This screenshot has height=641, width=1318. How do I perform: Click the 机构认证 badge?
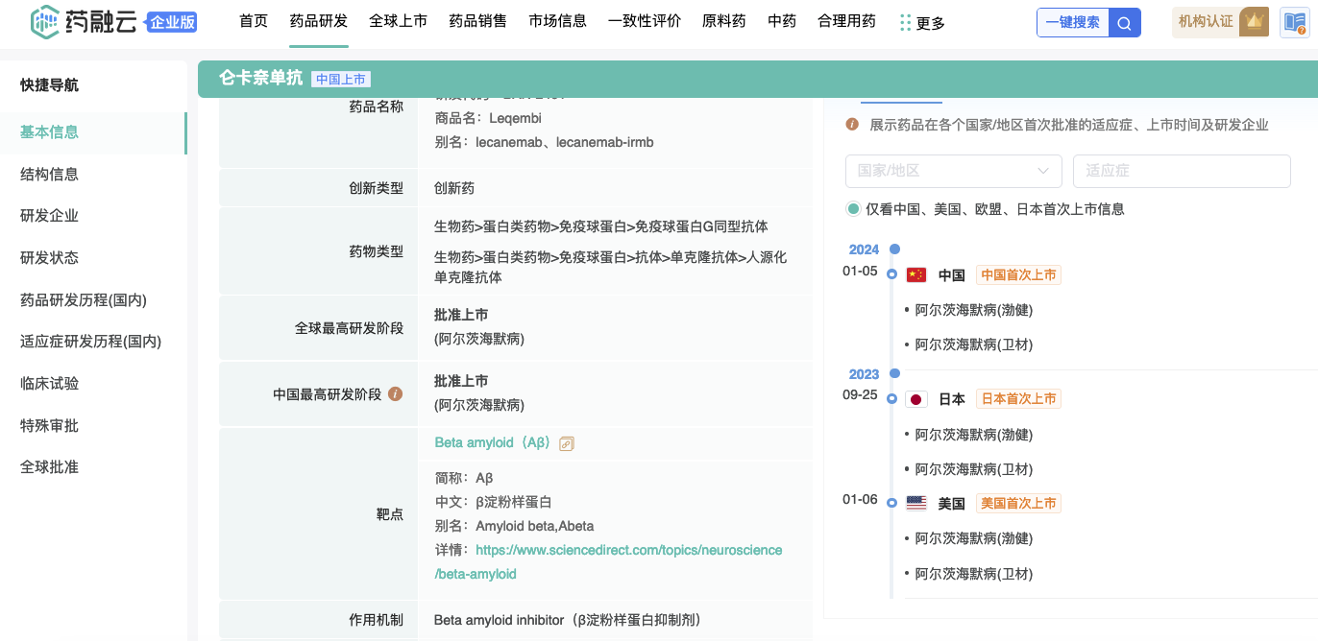point(1219,22)
